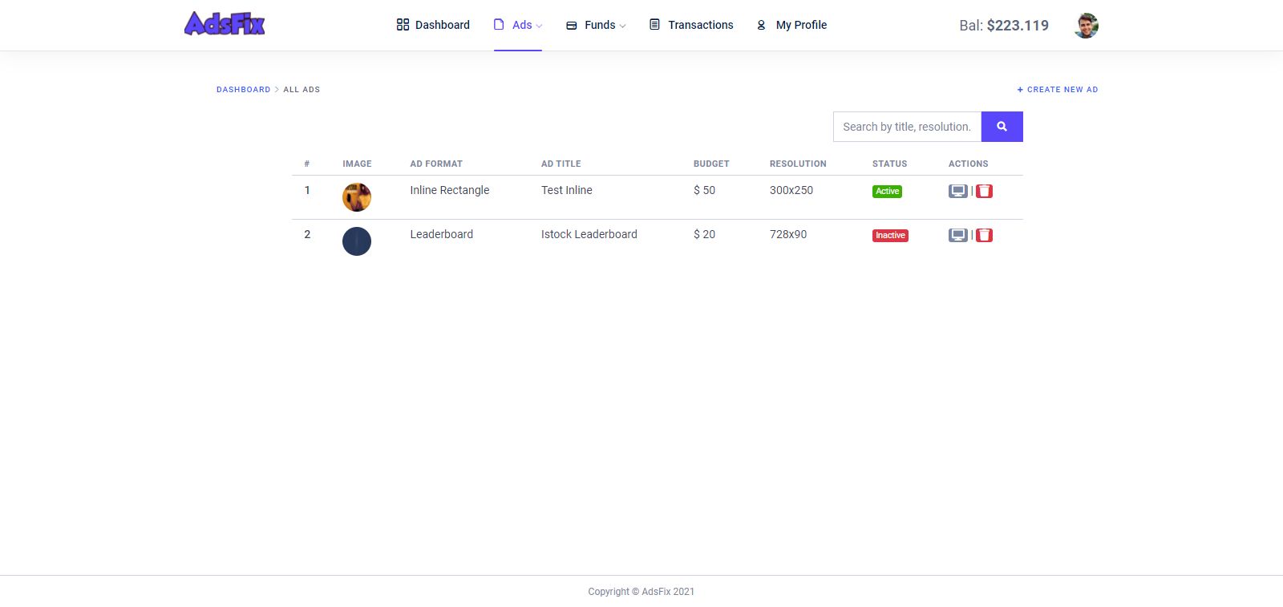
Task: Click the Inactive status badge
Action: (890, 236)
